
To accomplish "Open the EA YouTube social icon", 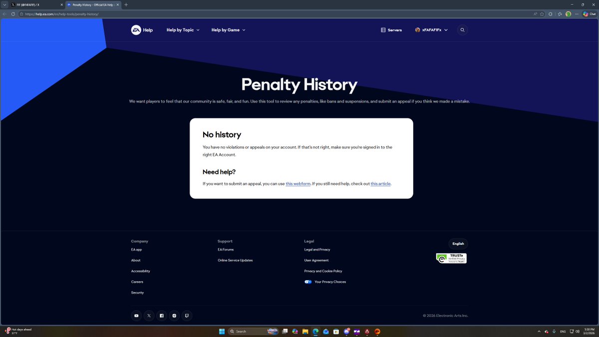I will pyautogui.click(x=136, y=316).
